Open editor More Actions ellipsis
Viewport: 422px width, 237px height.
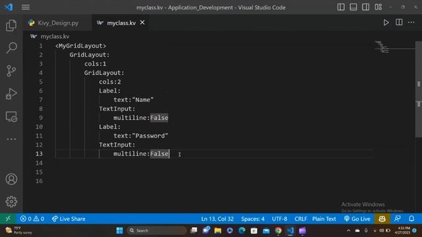pos(411,22)
